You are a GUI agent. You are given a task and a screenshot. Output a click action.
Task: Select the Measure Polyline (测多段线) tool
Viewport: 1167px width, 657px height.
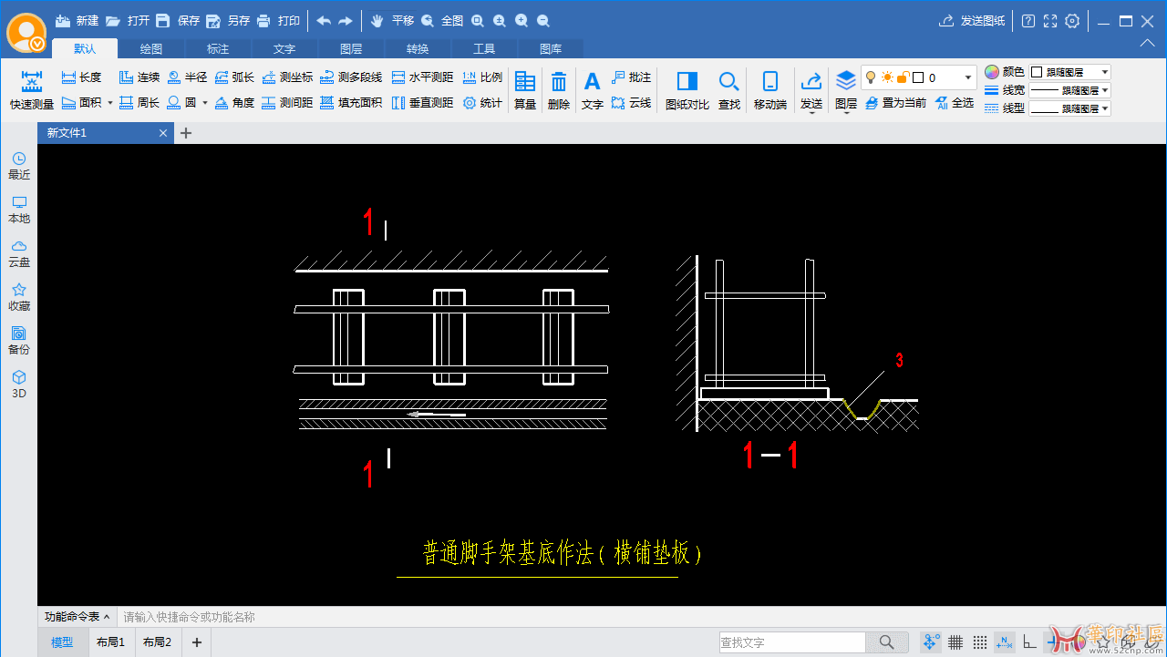[351, 77]
